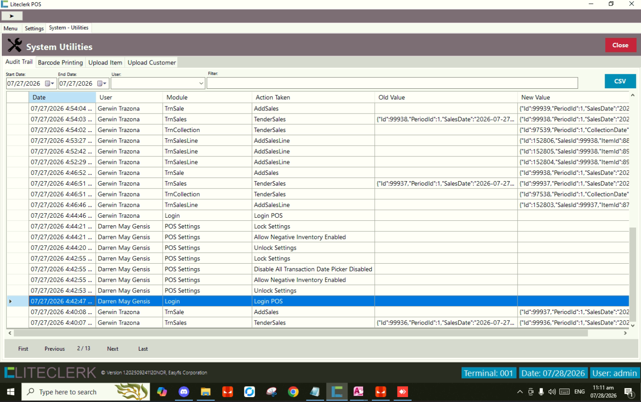The image size is (641, 402).
Task: Click the vertical scrollbar thumb
Action: [x=632, y=274]
